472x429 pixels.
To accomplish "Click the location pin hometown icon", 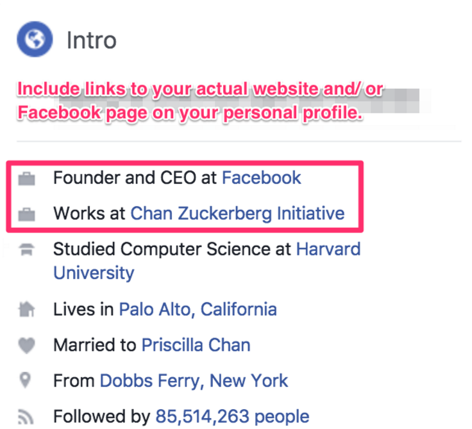I will [25, 380].
